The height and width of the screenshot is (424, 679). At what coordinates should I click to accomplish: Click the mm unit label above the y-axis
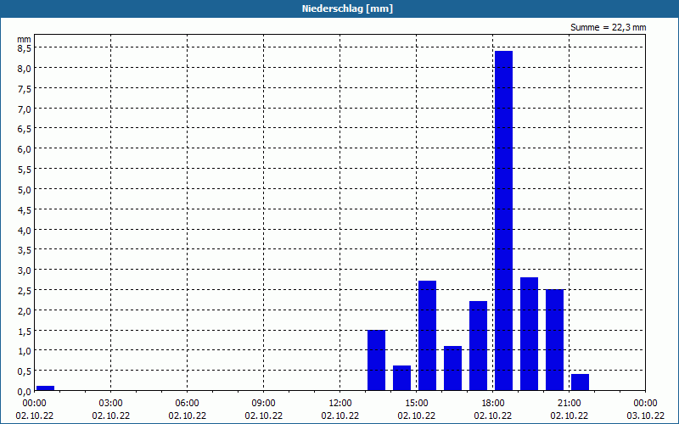click(x=24, y=39)
